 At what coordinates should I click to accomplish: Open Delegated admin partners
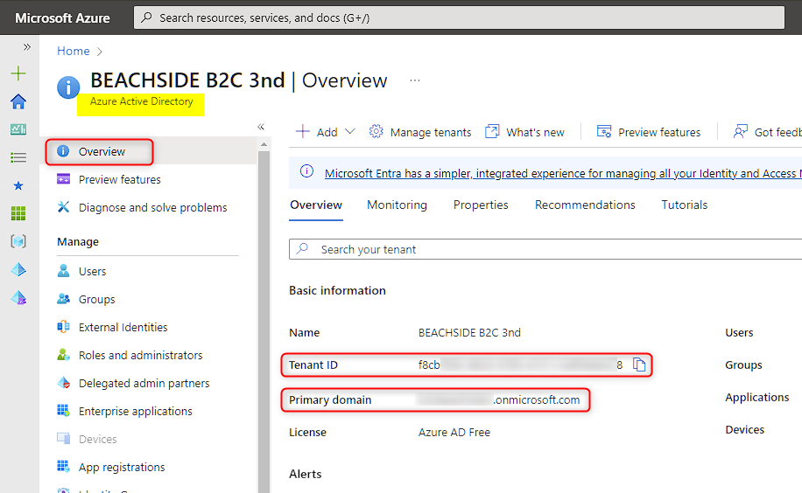pyautogui.click(x=144, y=383)
